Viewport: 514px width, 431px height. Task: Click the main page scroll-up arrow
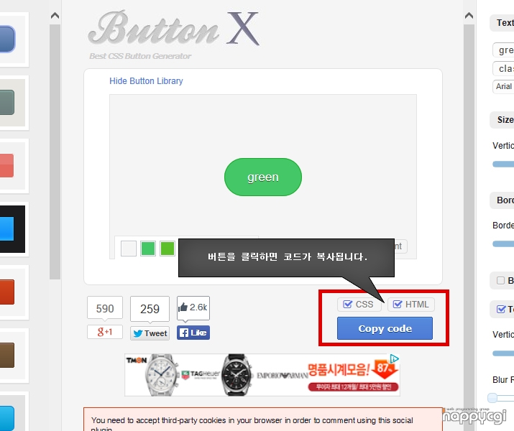click(x=469, y=15)
